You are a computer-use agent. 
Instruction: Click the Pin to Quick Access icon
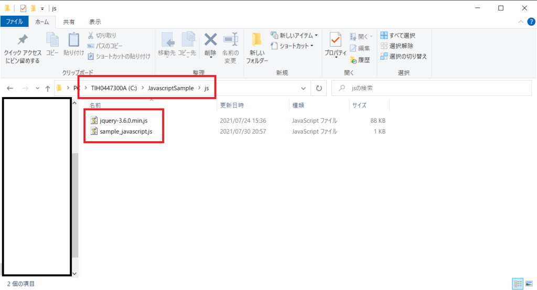click(23, 41)
